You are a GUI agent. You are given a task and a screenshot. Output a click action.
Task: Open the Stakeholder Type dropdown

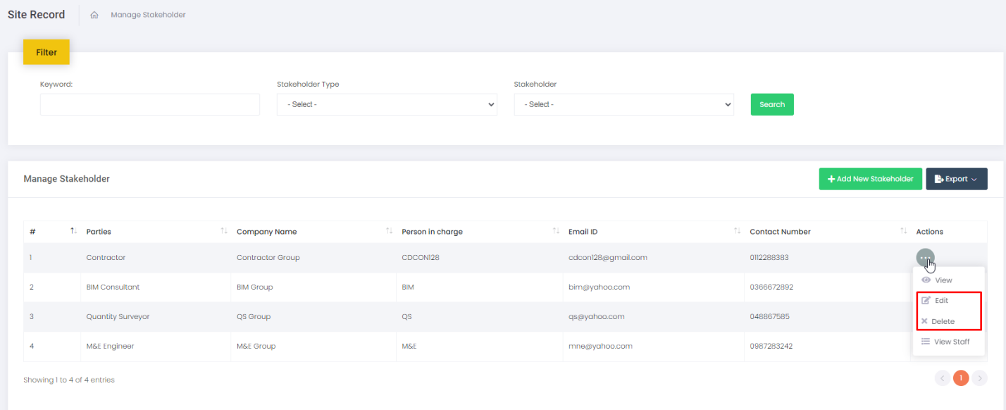coord(387,104)
